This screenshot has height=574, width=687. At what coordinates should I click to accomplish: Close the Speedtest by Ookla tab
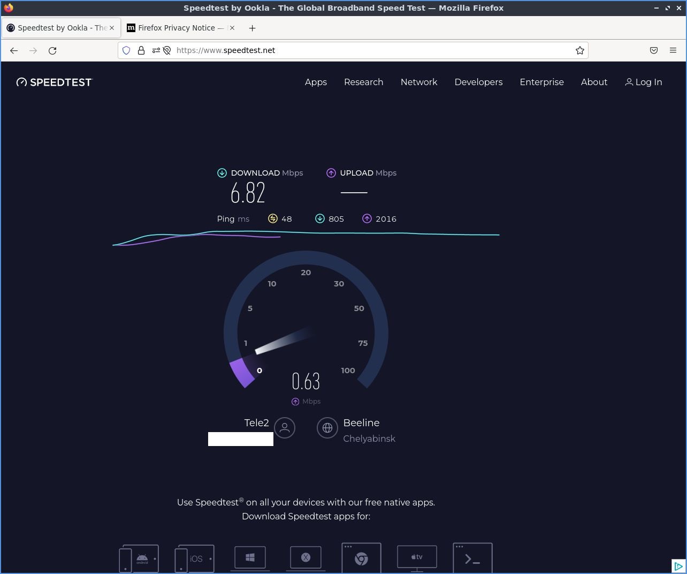pyautogui.click(x=112, y=28)
